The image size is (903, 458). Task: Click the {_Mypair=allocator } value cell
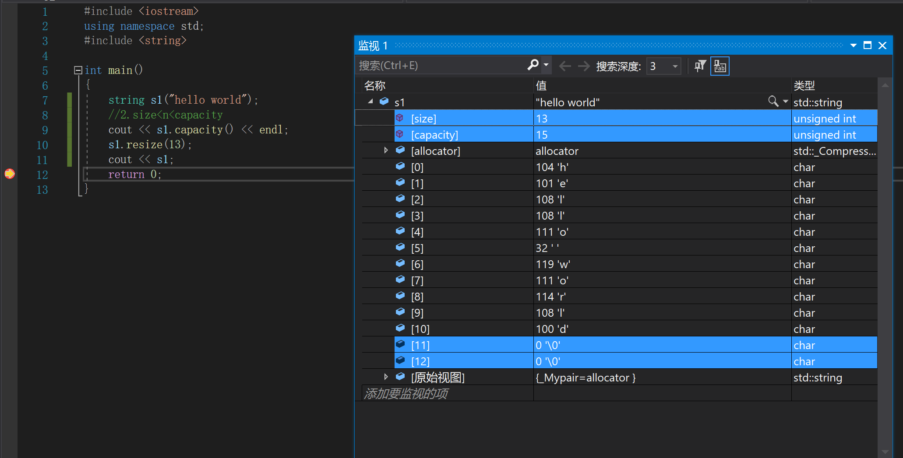(662, 377)
